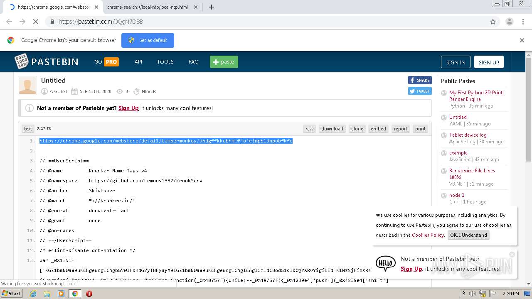Select Chrome icon in taskbar

pyautogui.click(x=75, y=294)
